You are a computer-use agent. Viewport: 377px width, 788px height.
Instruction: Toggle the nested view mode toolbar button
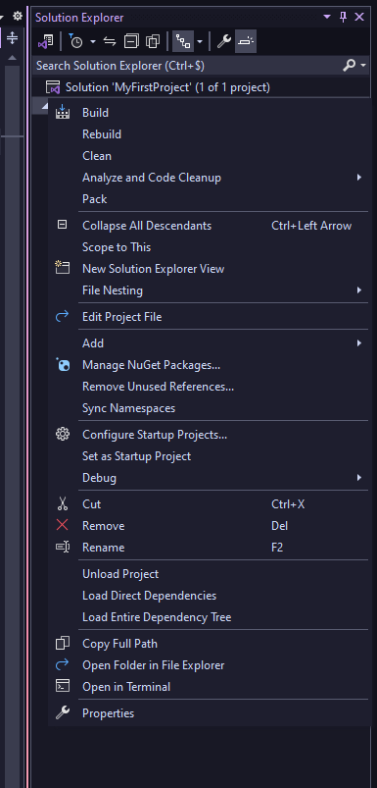pyautogui.click(x=183, y=42)
